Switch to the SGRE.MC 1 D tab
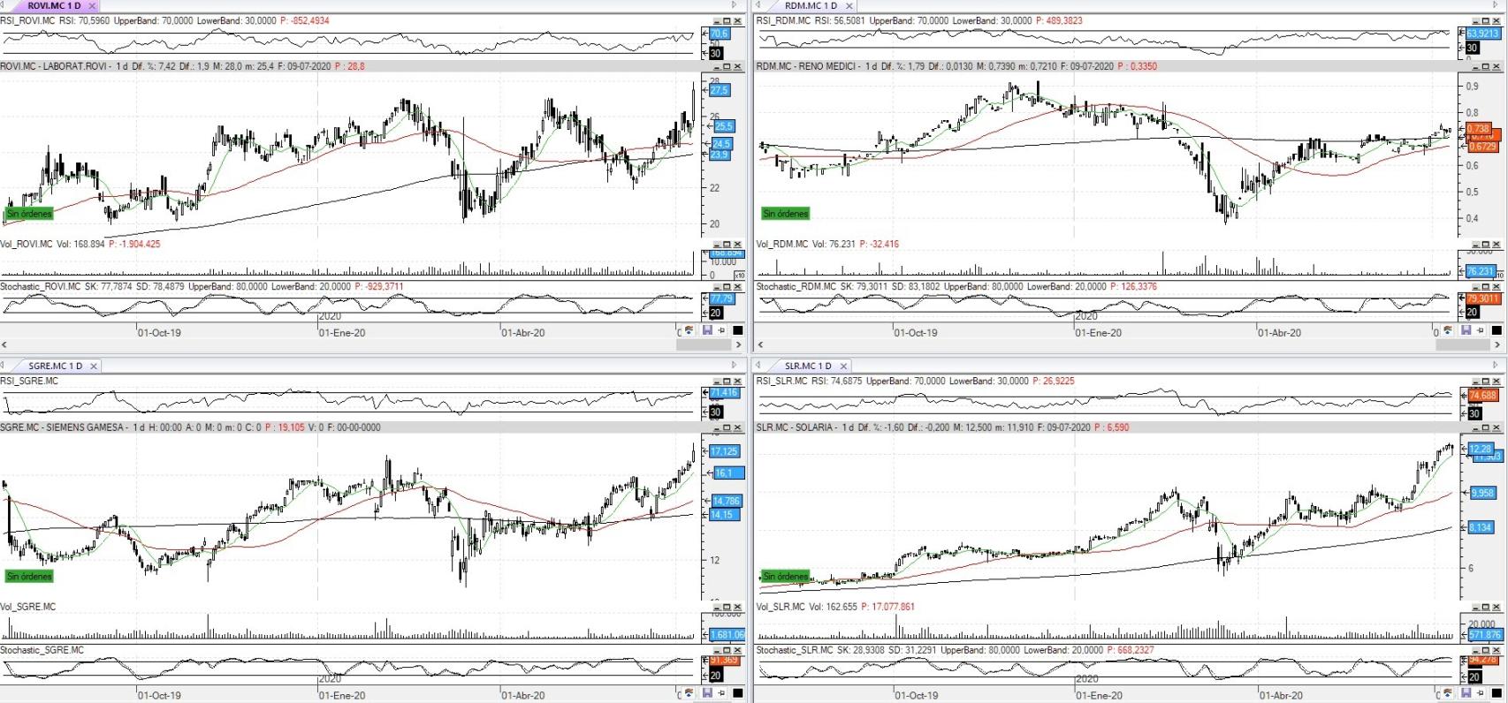The width and height of the screenshot is (1508, 703). [x=55, y=366]
